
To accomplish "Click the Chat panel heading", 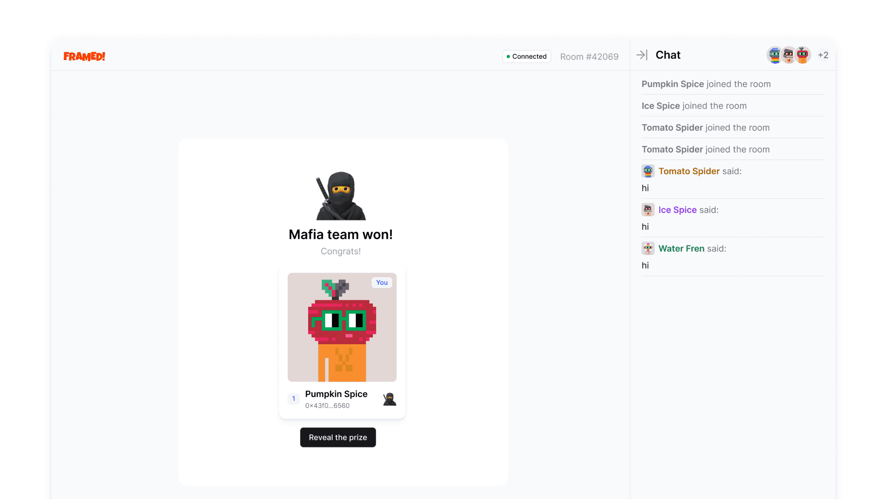I will 668,55.
